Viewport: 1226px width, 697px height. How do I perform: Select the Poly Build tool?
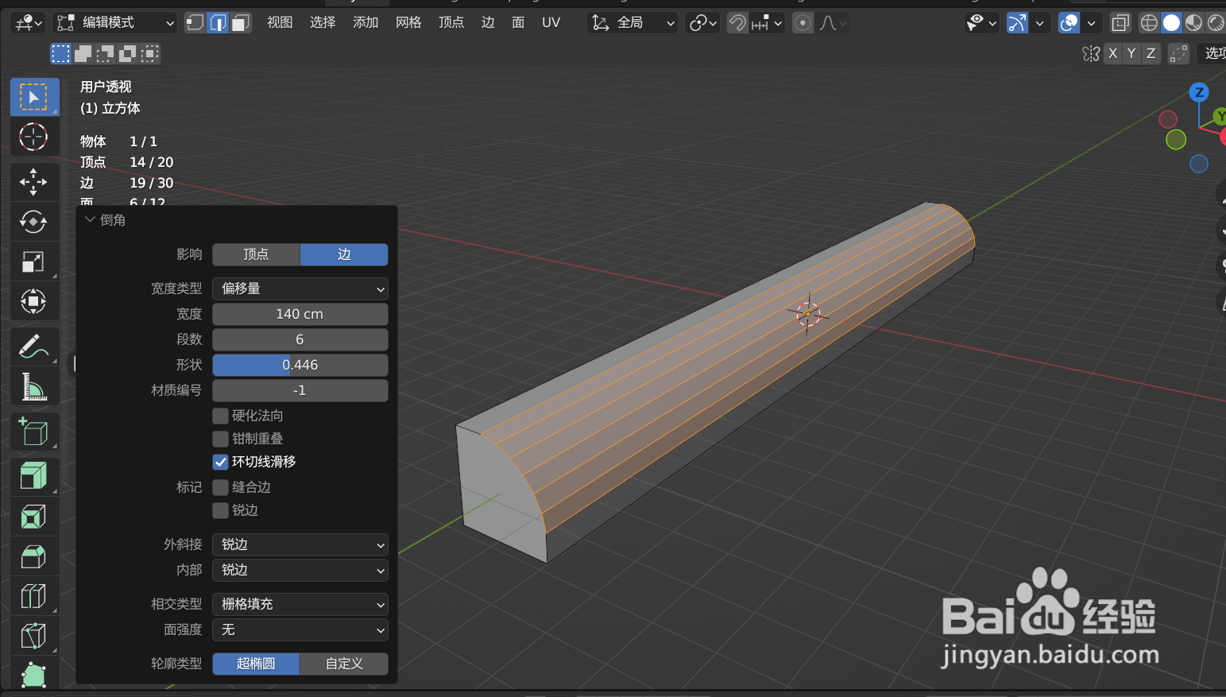tap(34, 674)
